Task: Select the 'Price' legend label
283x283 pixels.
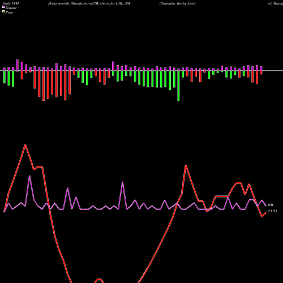Action: pos(9,12)
